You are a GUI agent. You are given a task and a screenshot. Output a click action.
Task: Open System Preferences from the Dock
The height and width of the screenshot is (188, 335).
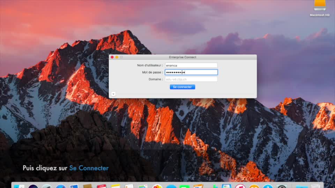pyautogui.click(x=282, y=186)
